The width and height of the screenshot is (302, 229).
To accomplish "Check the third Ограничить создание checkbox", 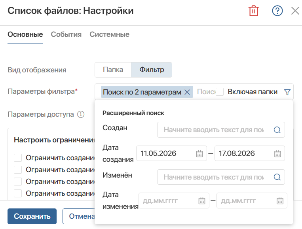I will click(x=18, y=182).
